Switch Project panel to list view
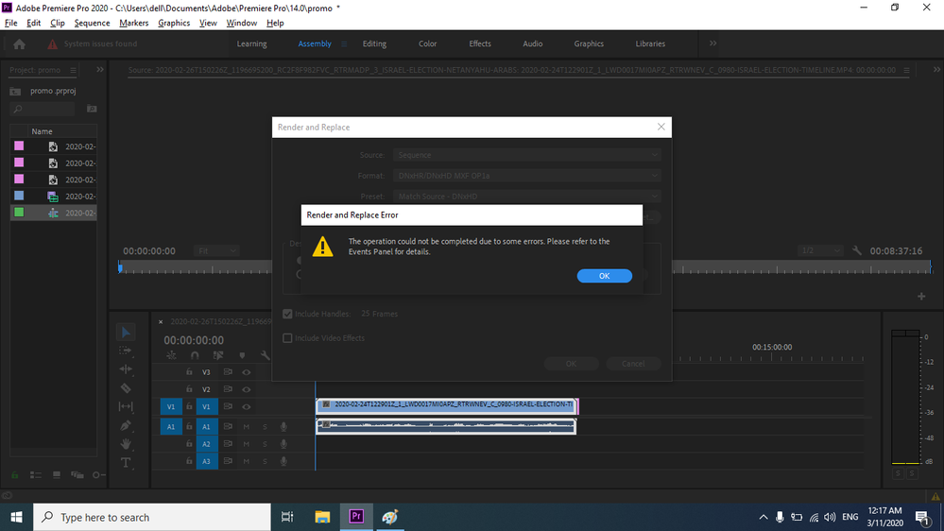Image resolution: width=944 pixels, height=531 pixels. tap(36, 475)
